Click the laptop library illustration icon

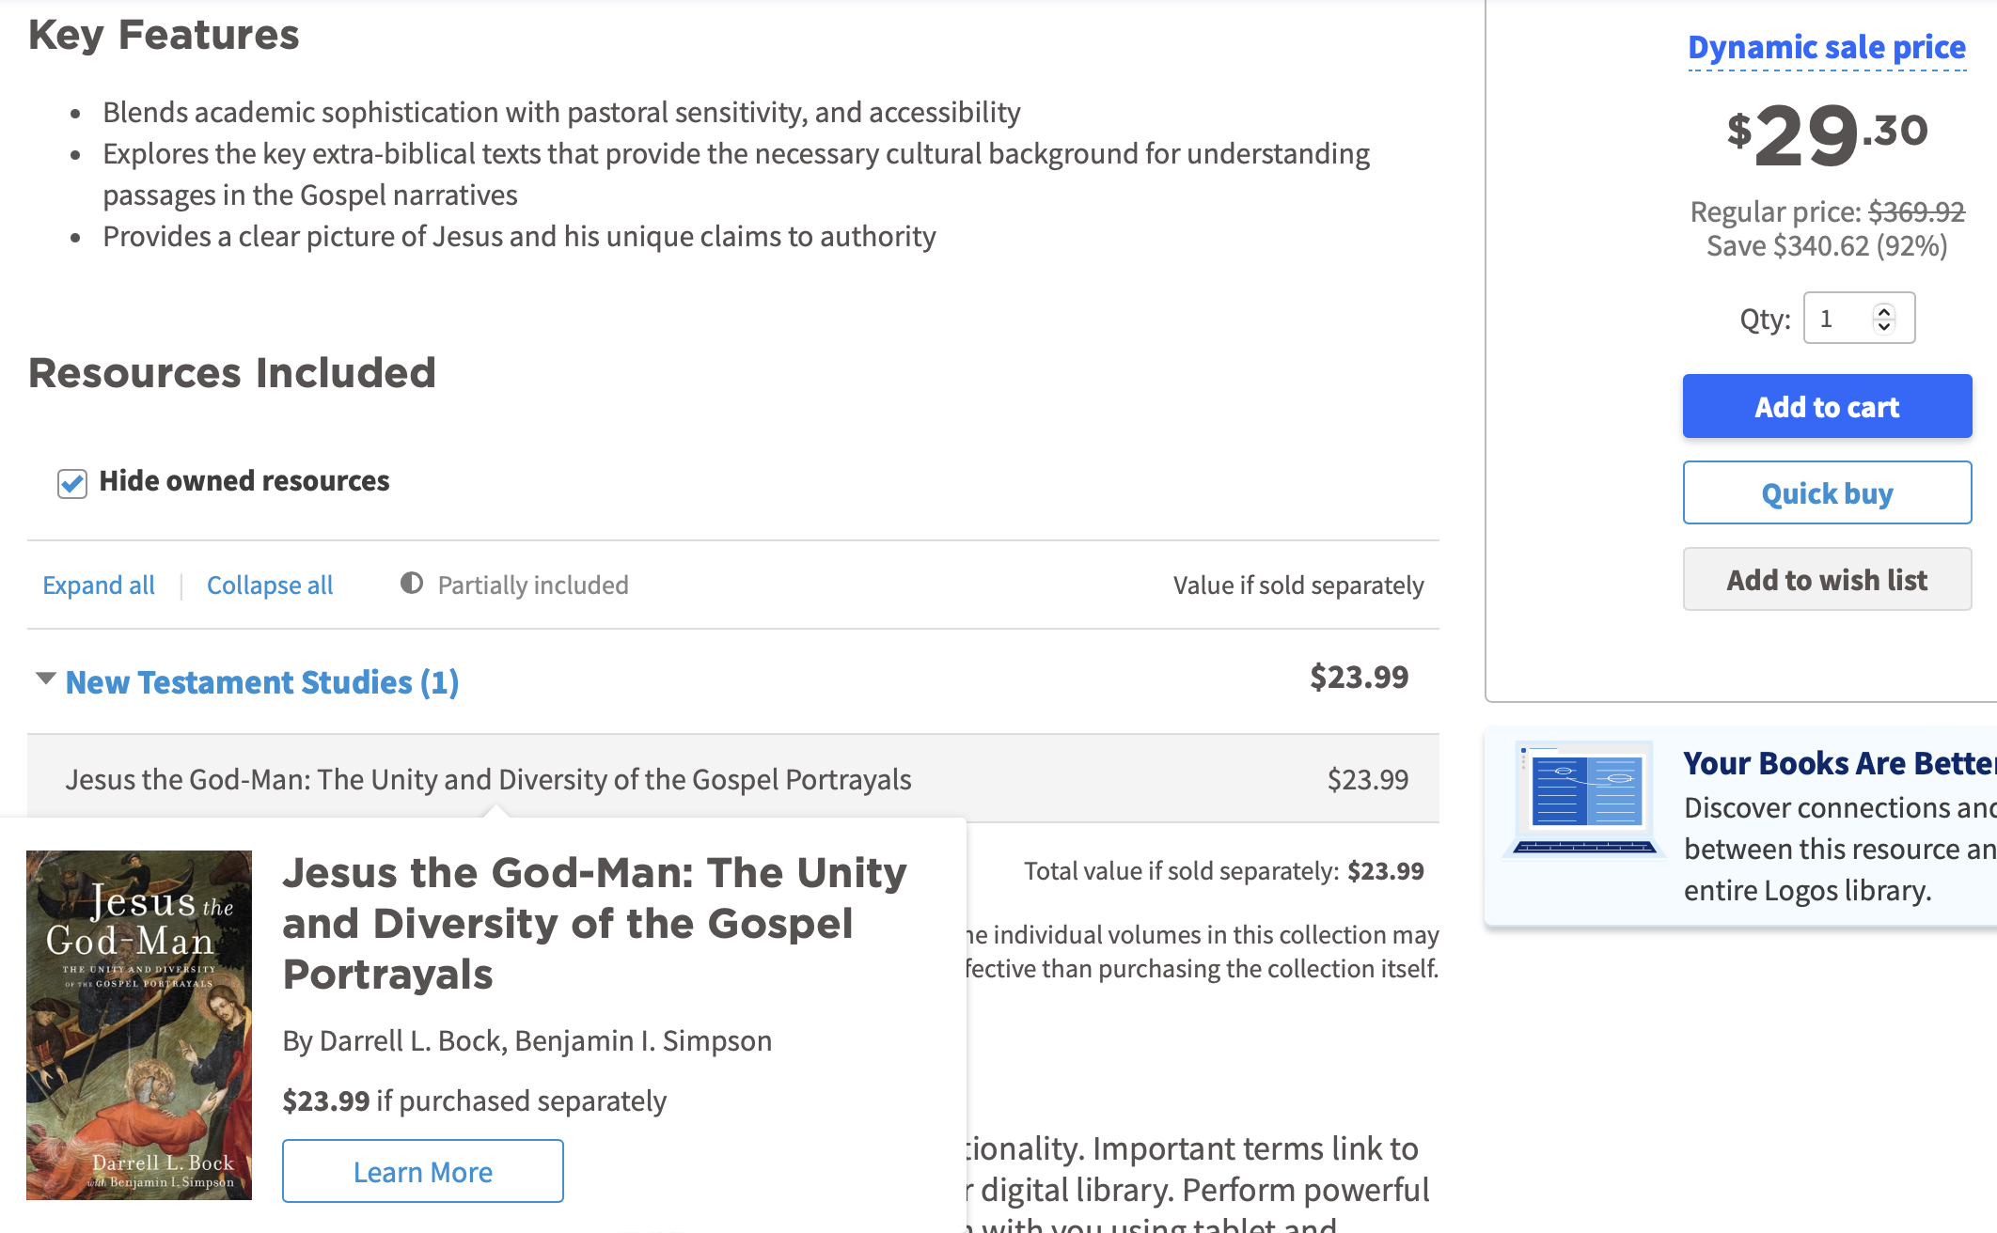tap(1584, 801)
